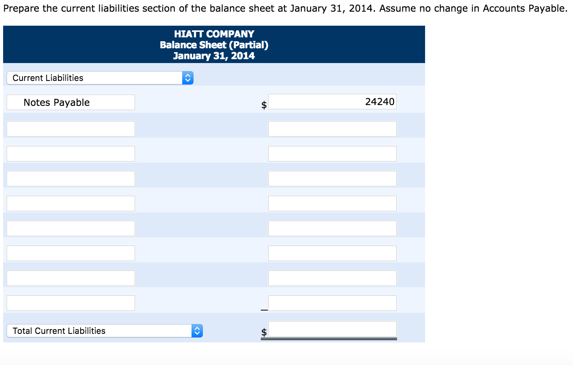This screenshot has width=573, height=365.
Task: Click fourth empty amount field below 24240
Action: (x=332, y=204)
